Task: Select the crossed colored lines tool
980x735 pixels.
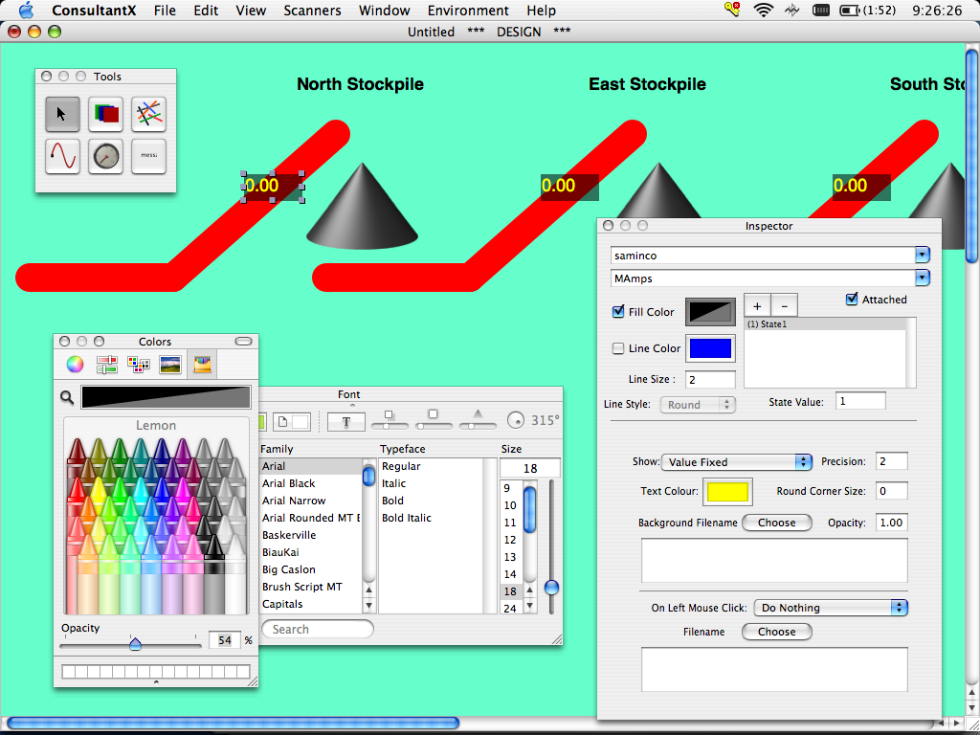Action: click(x=148, y=114)
